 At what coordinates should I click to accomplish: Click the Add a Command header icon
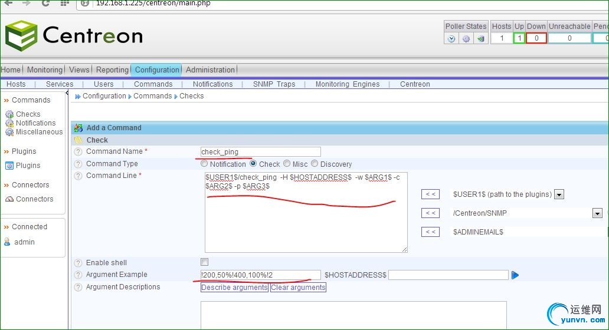tap(78, 127)
